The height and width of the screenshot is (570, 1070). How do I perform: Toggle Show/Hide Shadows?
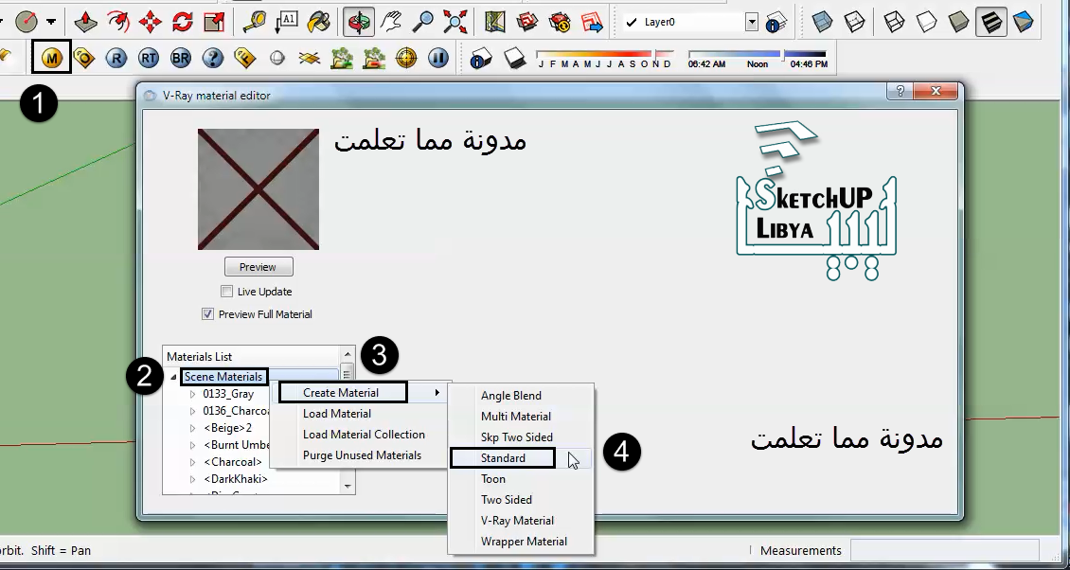(x=514, y=58)
